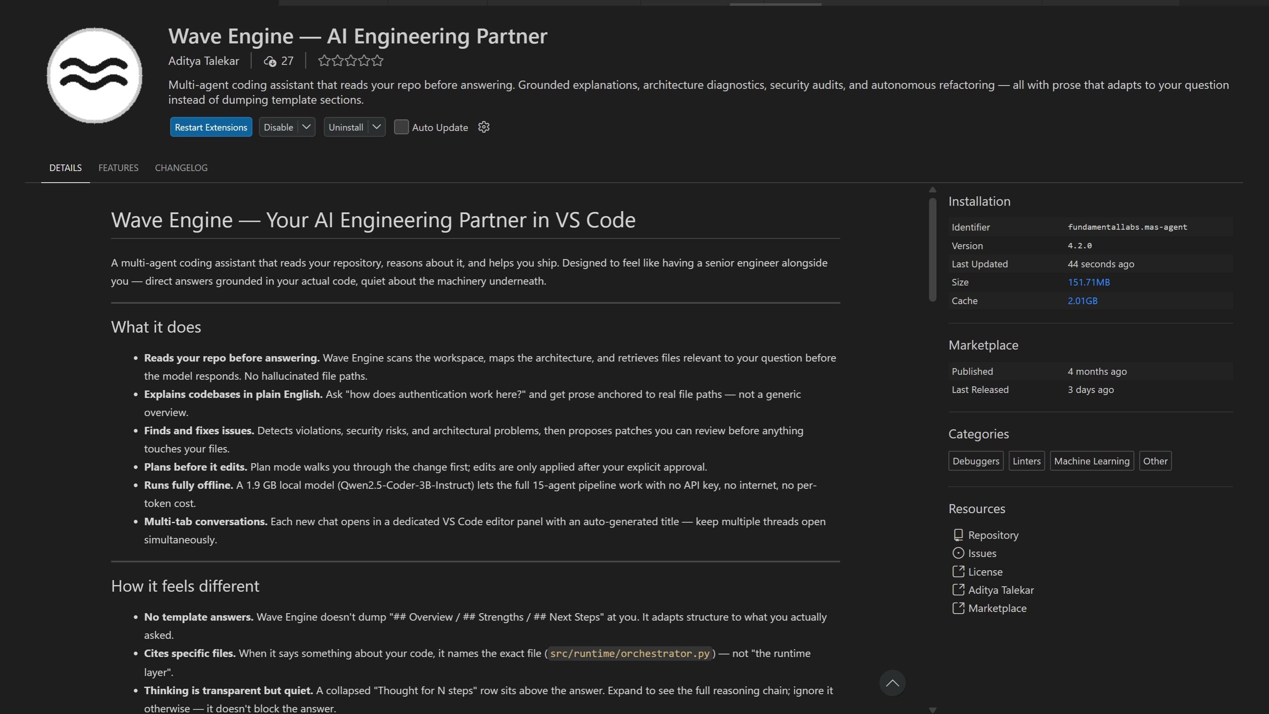This screenshot has width=1269, height=714.
Task: Click the install count cloud icon
Action: [270, 61]
